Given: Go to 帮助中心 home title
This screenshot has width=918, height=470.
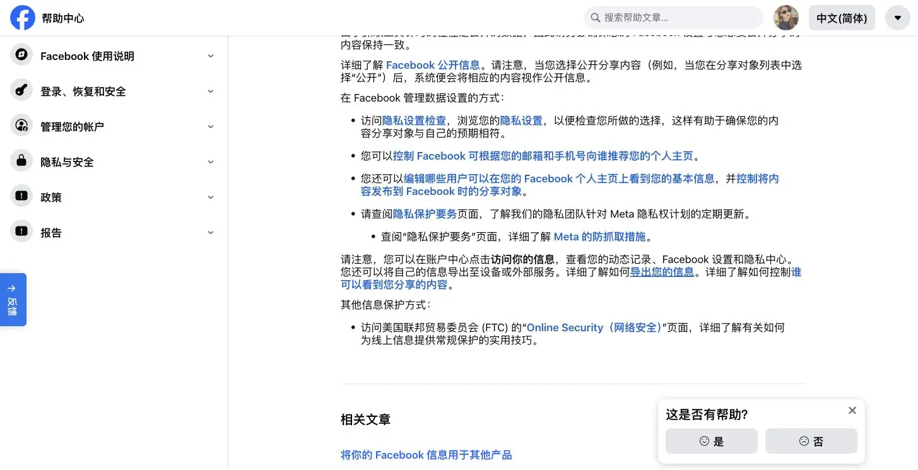Looking at the screenshot, I should [x=63, y=18].
